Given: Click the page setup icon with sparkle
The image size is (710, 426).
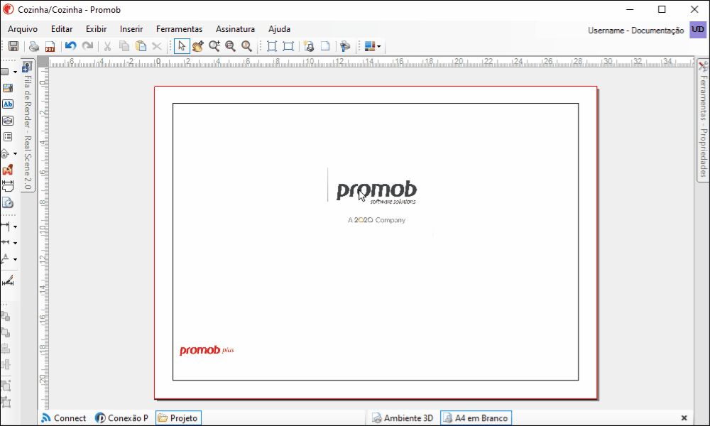Looking at the screenshot, I should pos(309,46).
